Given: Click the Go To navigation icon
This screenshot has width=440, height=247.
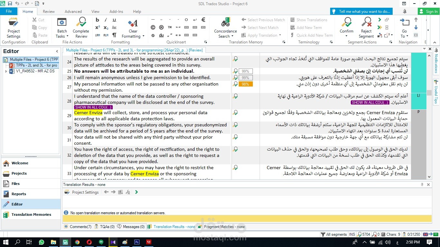Looking at the screenshot, I should tap(404, 22).
